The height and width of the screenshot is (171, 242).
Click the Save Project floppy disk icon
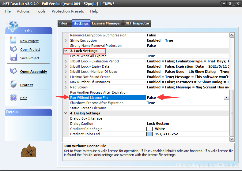coord(13,57)
